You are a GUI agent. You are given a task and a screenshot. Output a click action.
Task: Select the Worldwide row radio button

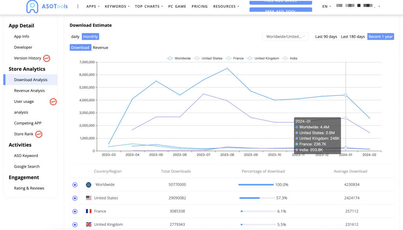click(x=75, y=185)
